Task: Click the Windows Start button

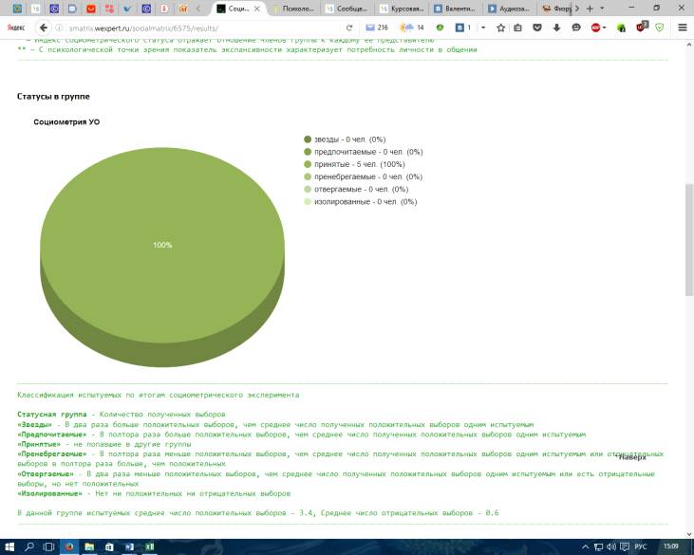Action: pyautogui.click(x=9, y=547)
